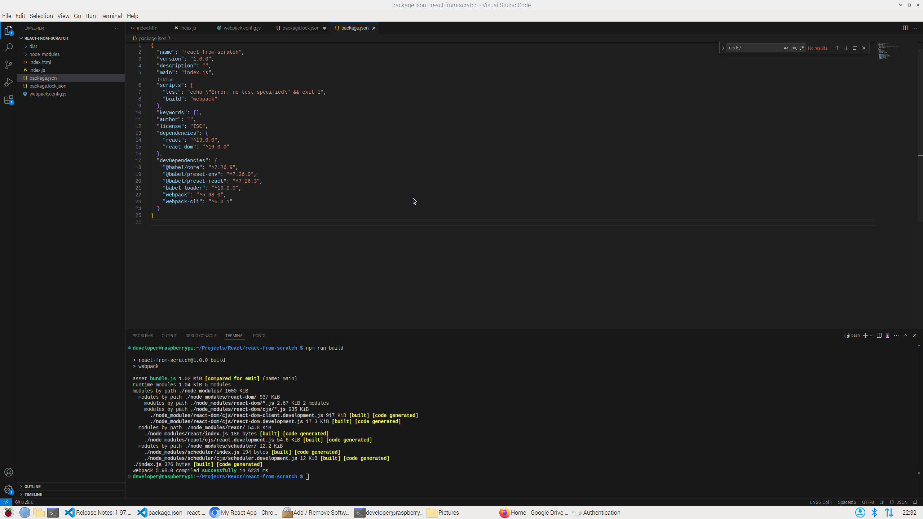Close the package.json editor tab
This screenshot has height=519, width=923.
click(x=374, y=28)
